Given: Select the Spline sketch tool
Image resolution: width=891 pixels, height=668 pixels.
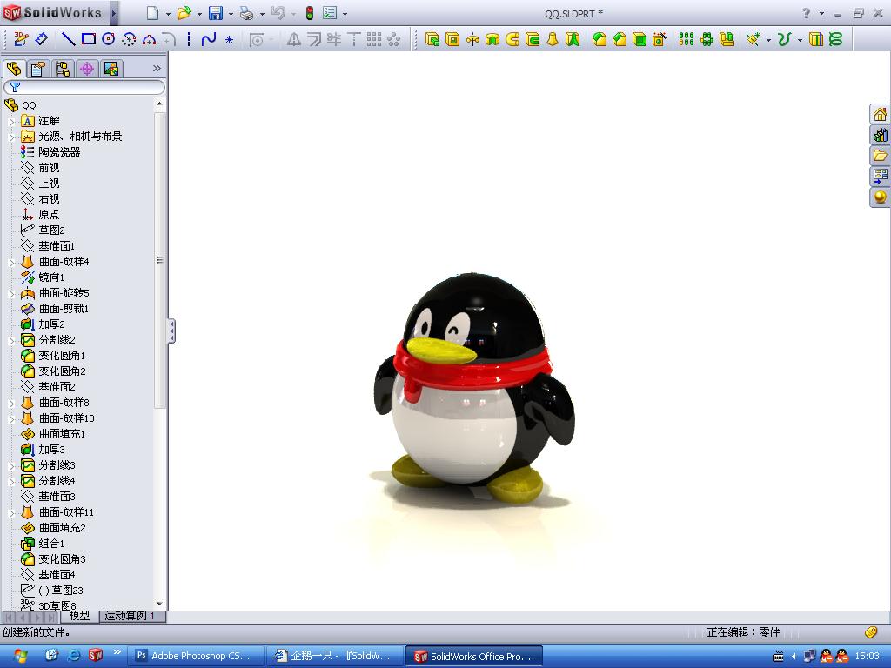Looking at the screenshot, I should 209,38.
